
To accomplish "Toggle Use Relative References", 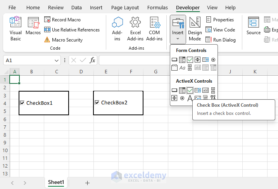I will click(x=72, y=30).
